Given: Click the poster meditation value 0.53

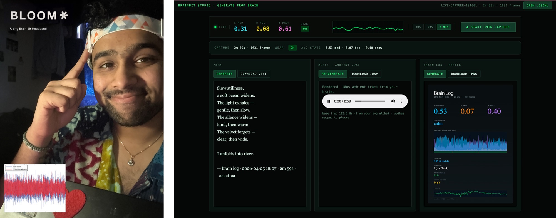Looking at the screenshot, I should pyautogui.click(x=440, y=112).
